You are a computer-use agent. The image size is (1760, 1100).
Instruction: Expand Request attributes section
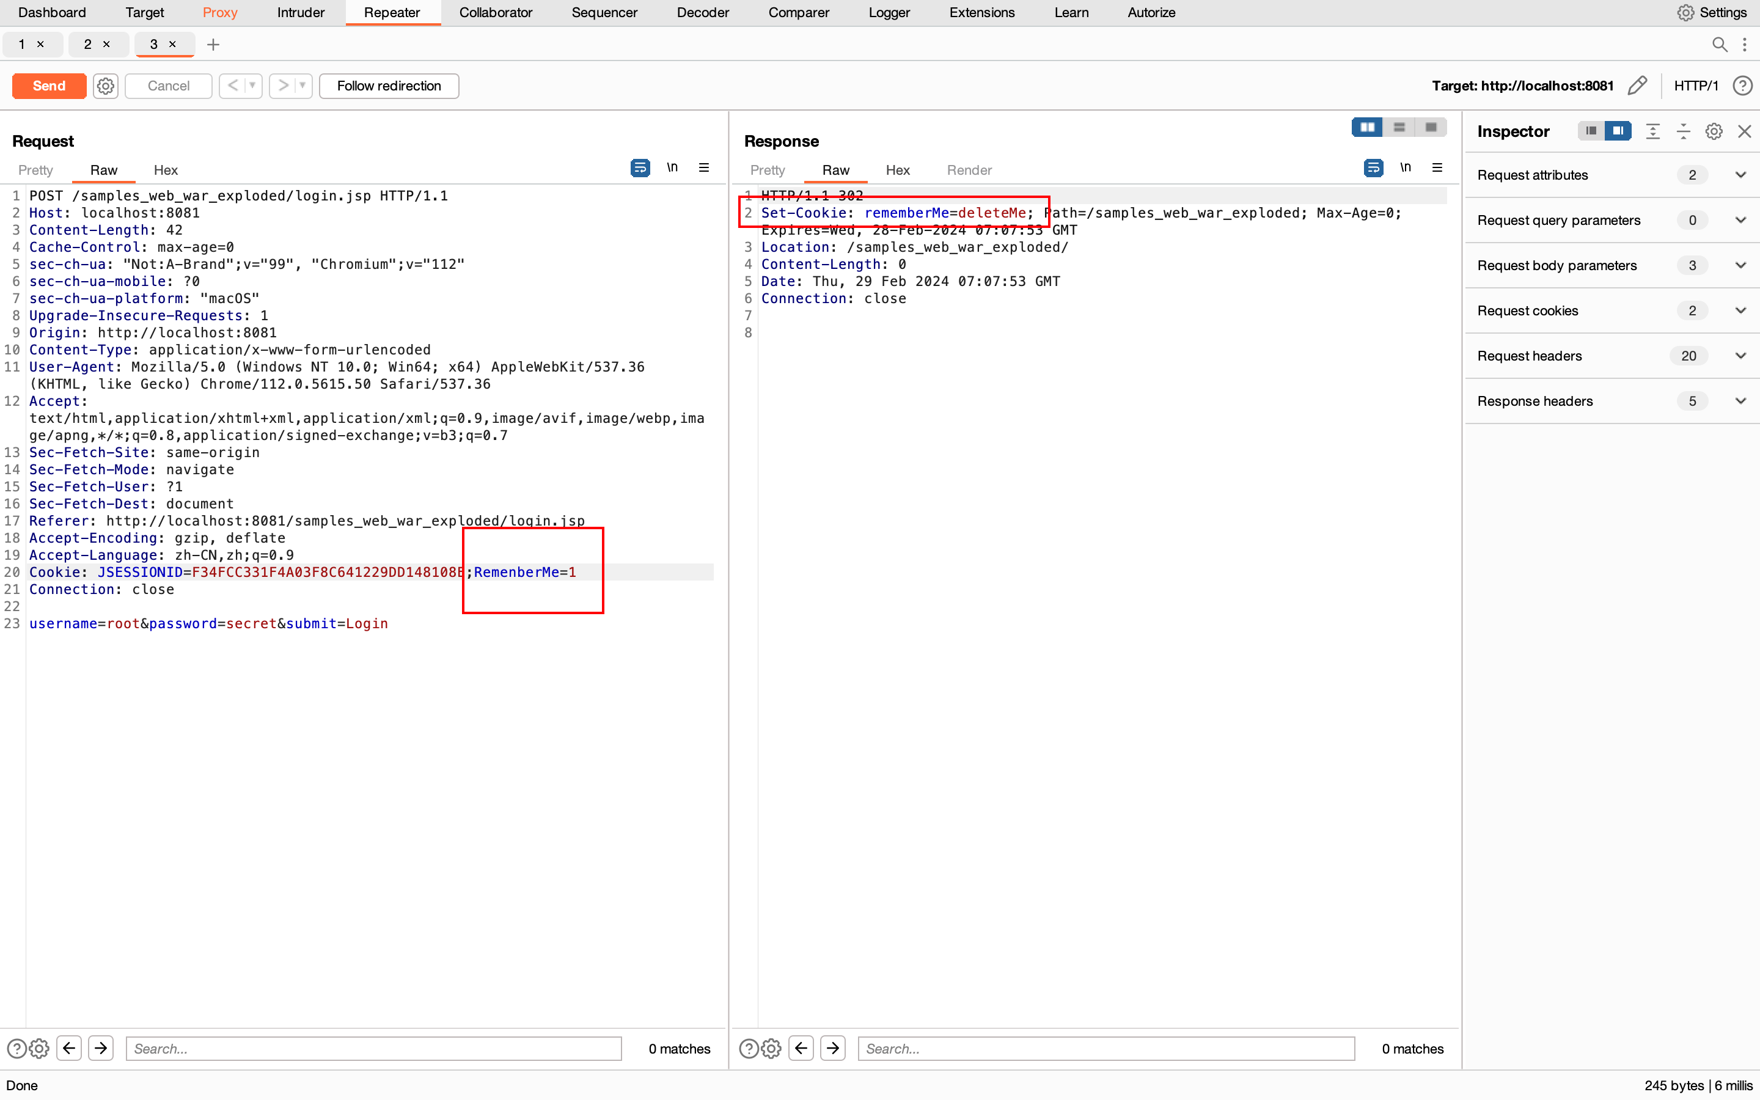click(1612, 175)
